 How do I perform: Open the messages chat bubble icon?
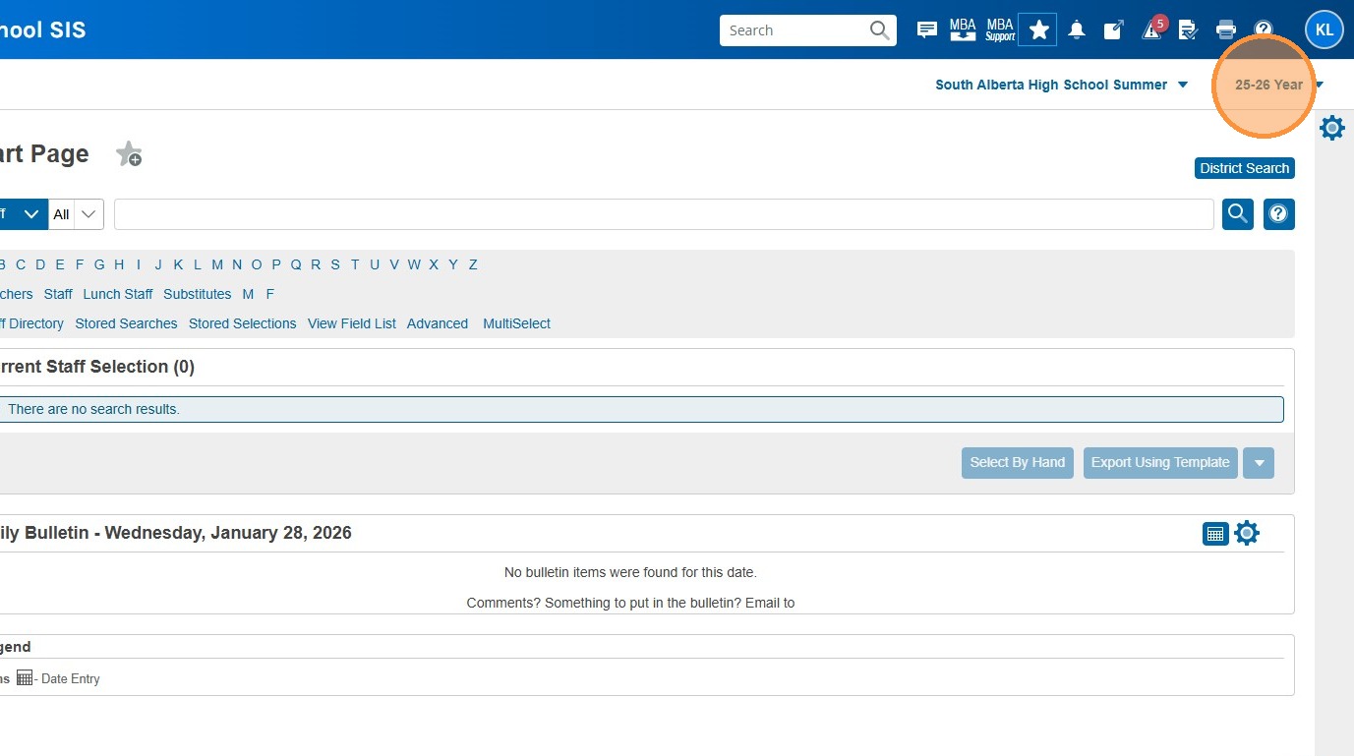[927, 30]
